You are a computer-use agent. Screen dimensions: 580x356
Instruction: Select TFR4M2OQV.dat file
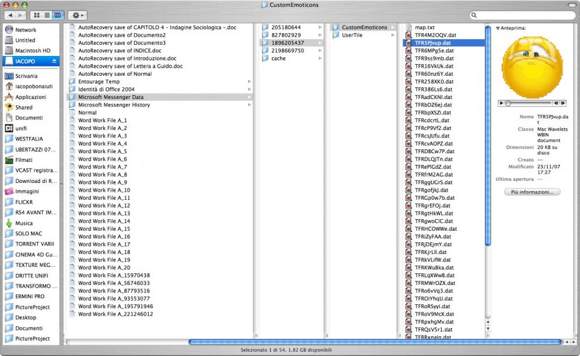pyautogui.click(x=435, y=35)
